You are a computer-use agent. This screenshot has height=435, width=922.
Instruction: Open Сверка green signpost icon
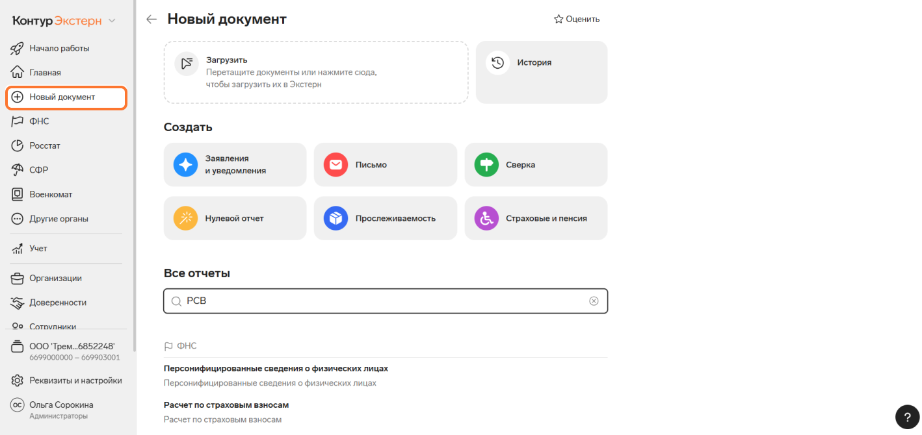pos(486,165)
